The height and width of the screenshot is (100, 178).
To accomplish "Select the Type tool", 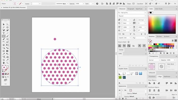I will [x=4, y=33].
